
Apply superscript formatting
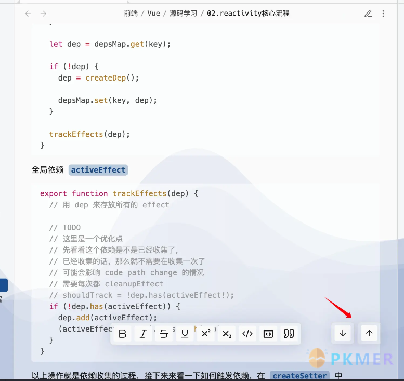[x=206, y=334]
